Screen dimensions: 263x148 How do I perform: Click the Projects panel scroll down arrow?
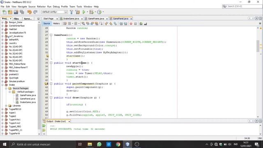[39, 134]
